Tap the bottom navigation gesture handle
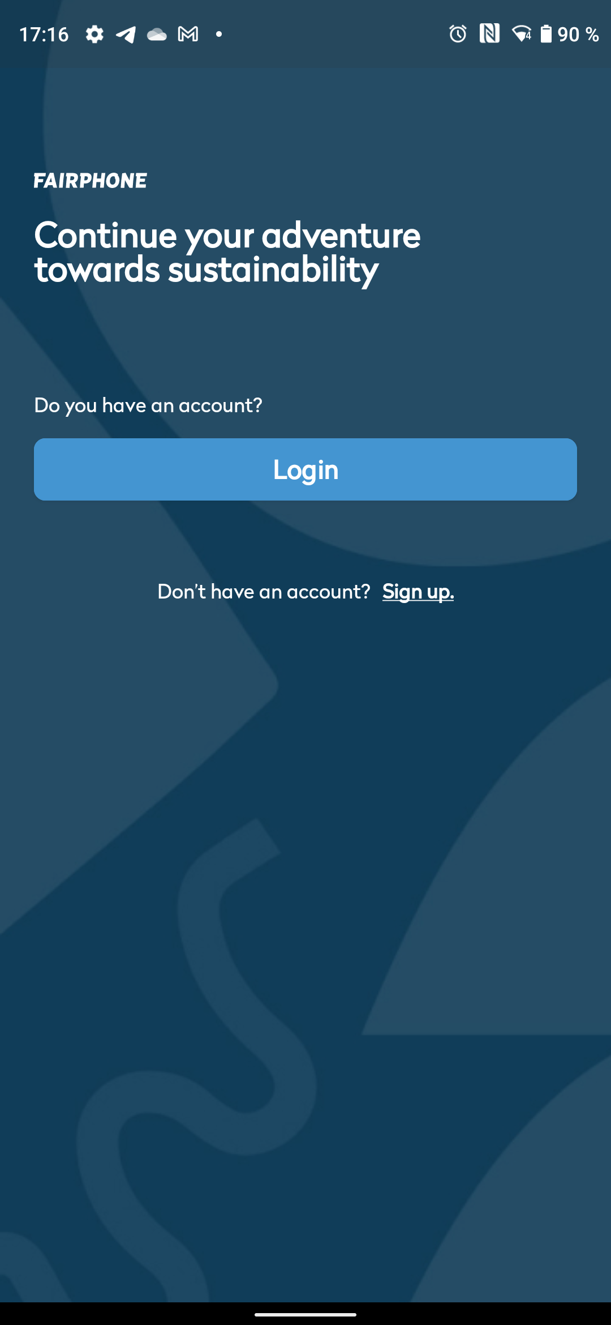Image resolution: width=611 pixels, height=1325 pixels. [305, 1314]
